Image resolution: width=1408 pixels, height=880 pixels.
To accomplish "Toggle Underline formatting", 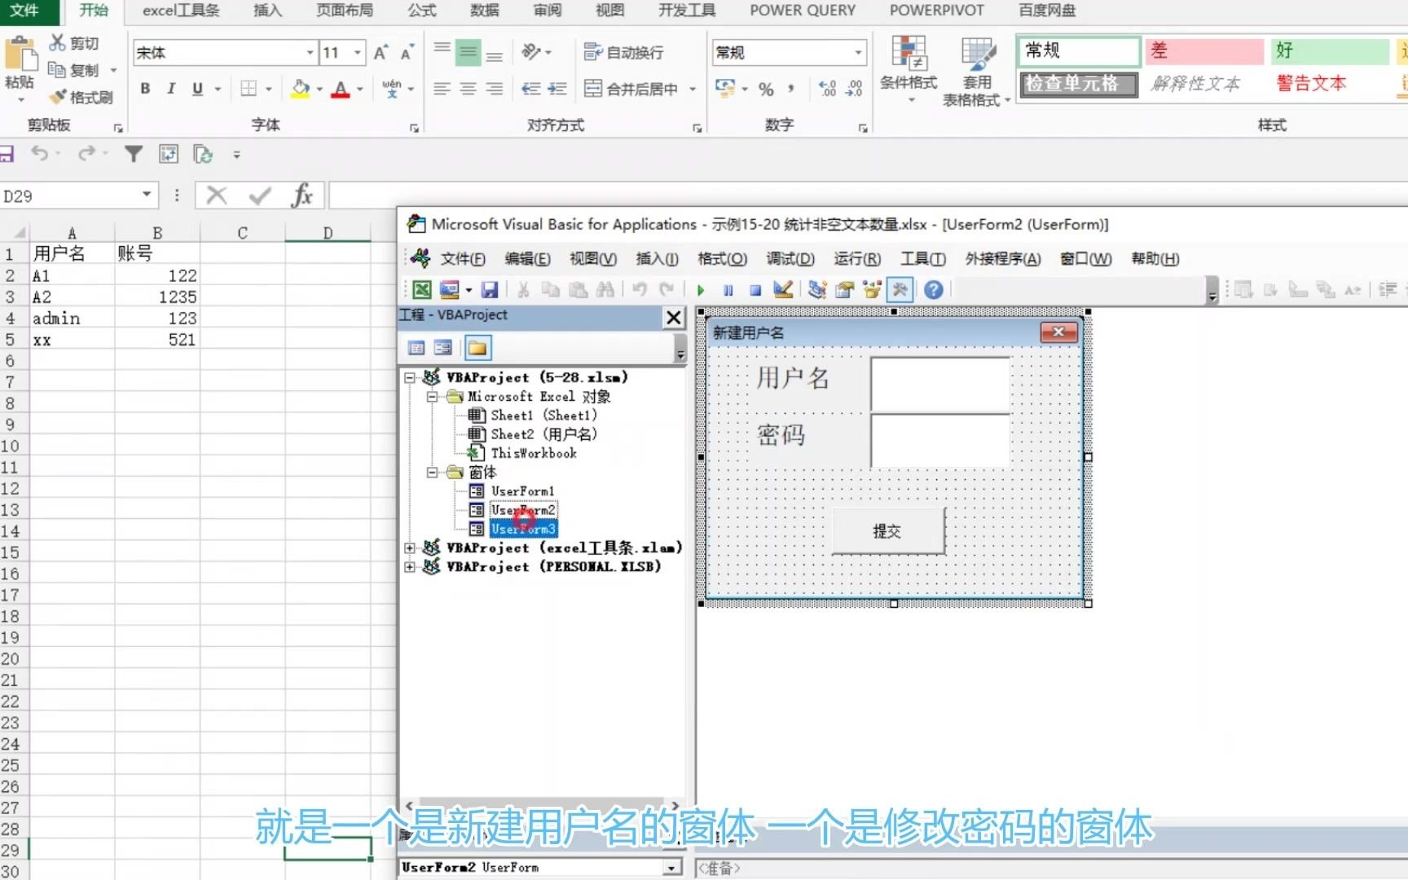I will [x=197, y=88].
